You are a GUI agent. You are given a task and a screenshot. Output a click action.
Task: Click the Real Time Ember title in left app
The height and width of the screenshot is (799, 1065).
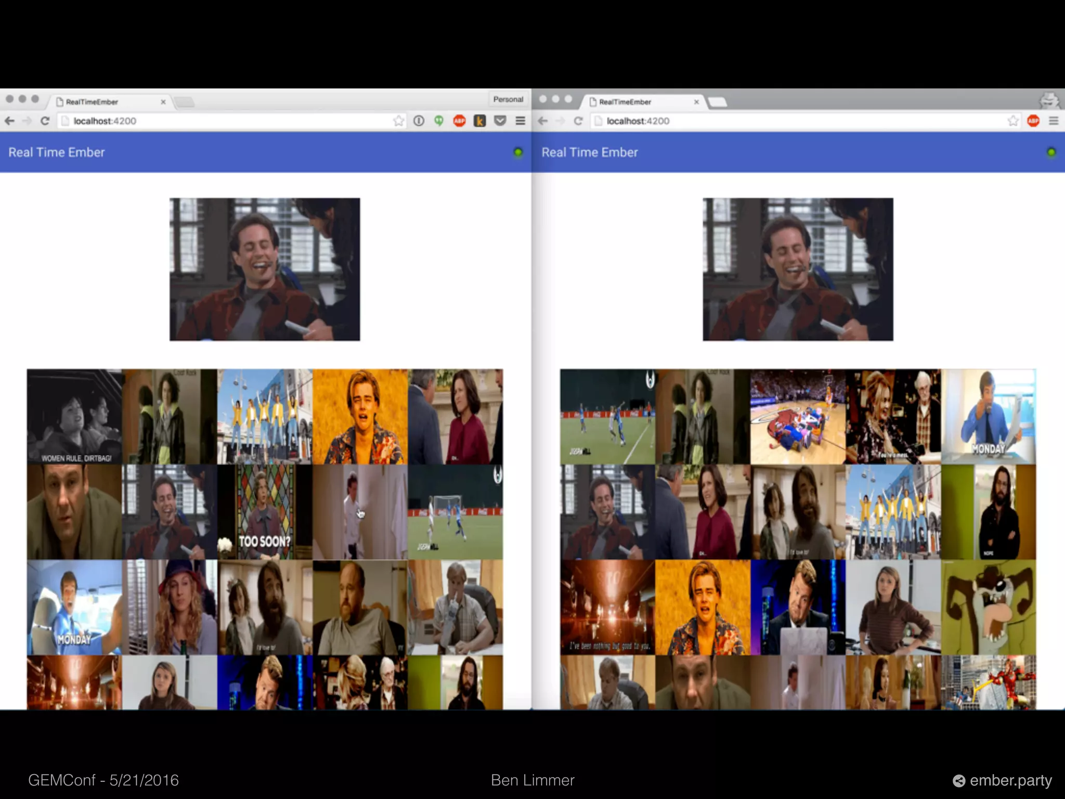(x=57, y=152)
